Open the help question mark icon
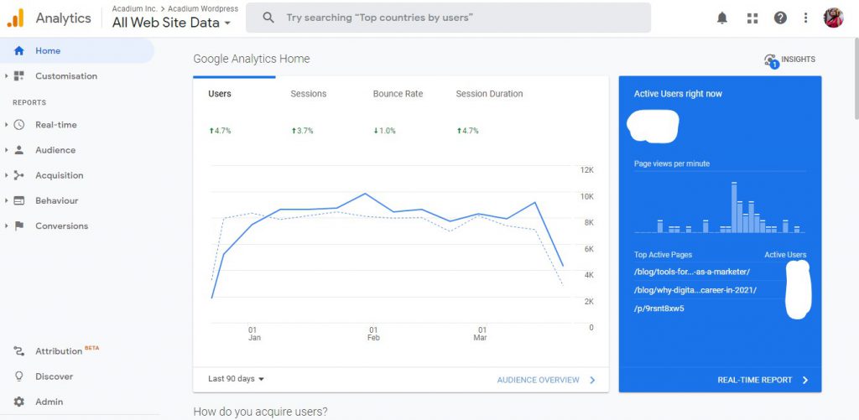This screenshot has width=859, height=420. pyautogui.click(x=780, y=18)
